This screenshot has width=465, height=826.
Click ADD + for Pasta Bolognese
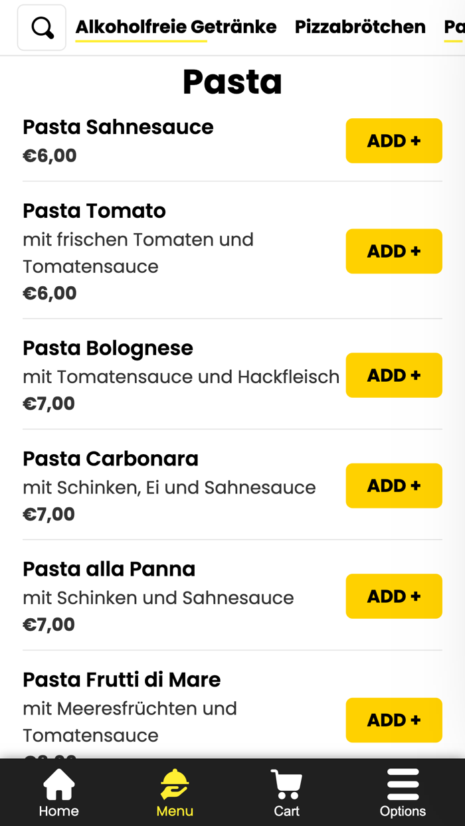[x=393, y=375]
